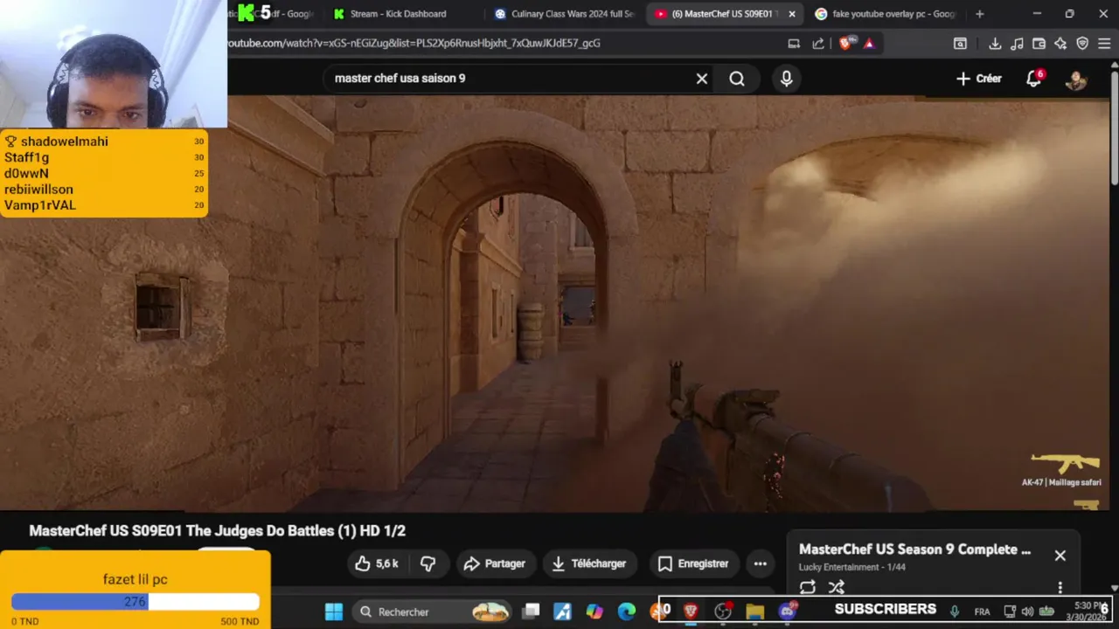The height and width of the screenshot is (629, 1119).
Task: Open the Brave Wallet icon
Action: coord(1039,44)
